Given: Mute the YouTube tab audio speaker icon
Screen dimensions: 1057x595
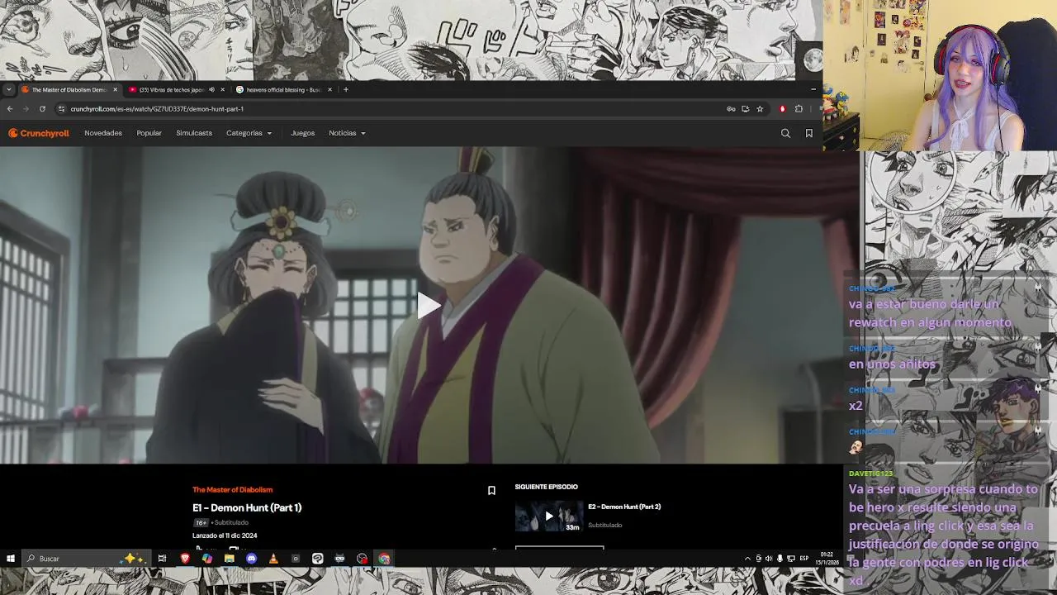Looking at the screenshot, I should [x=211, y=89].
